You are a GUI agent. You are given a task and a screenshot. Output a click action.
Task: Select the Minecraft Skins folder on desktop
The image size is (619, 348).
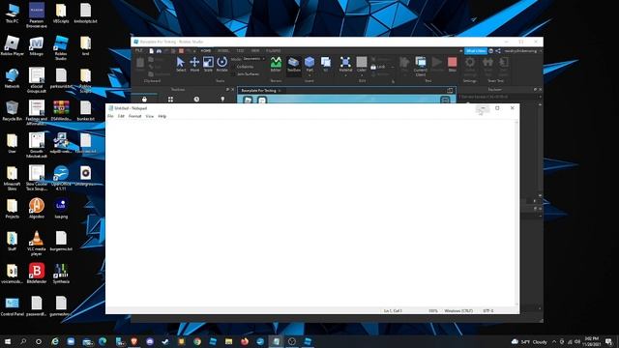click(12, 178)
